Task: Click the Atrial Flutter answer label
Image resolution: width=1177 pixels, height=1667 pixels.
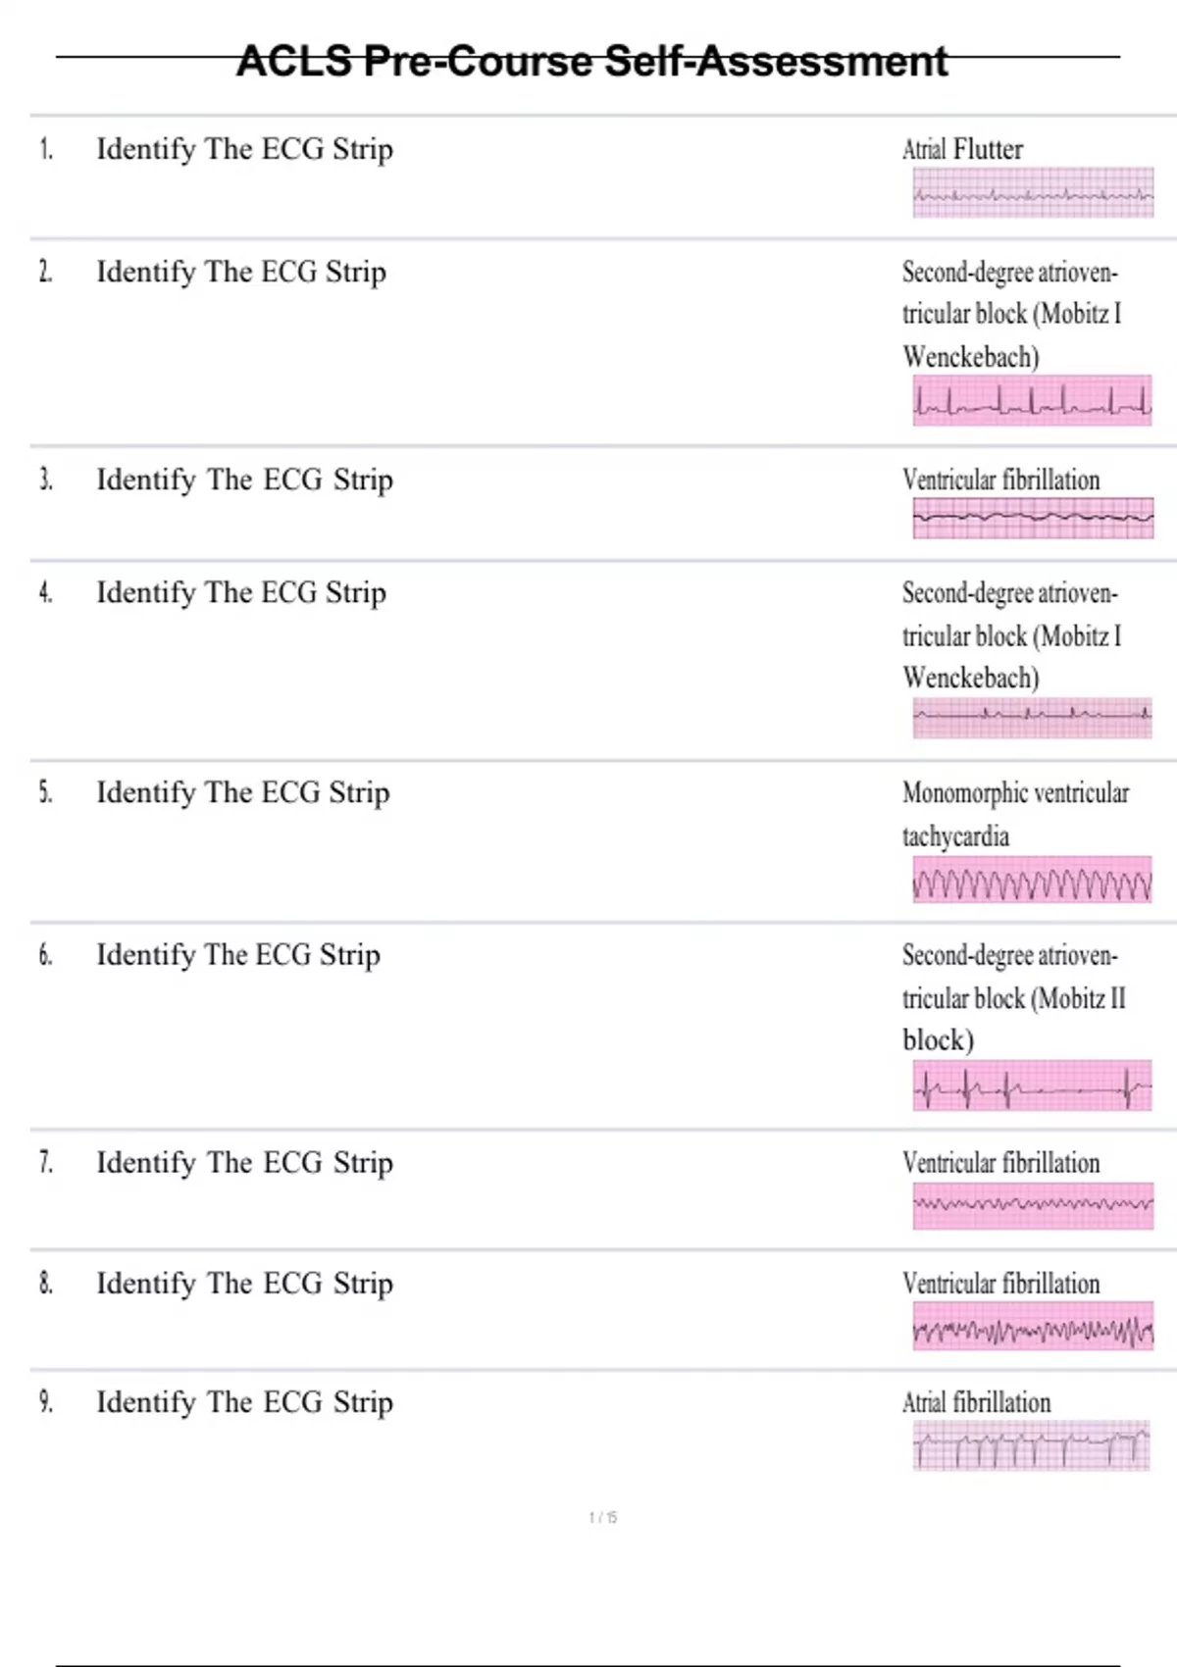Action: 962,149
